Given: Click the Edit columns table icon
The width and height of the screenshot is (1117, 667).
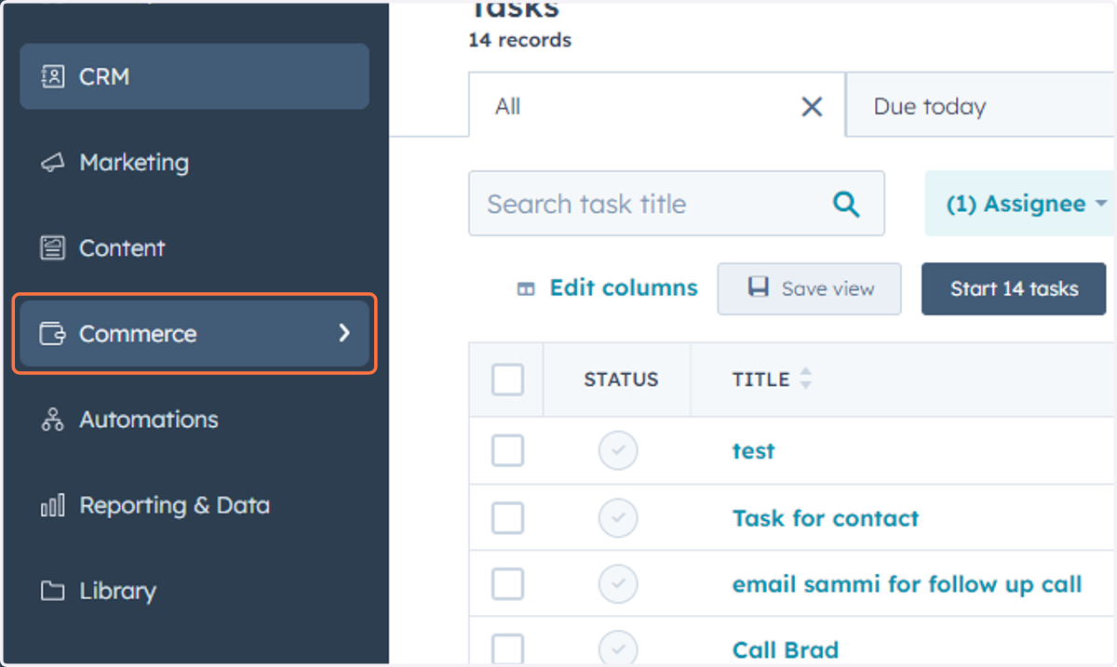Looking at the screenshot, I should click(x=526, y=289).
